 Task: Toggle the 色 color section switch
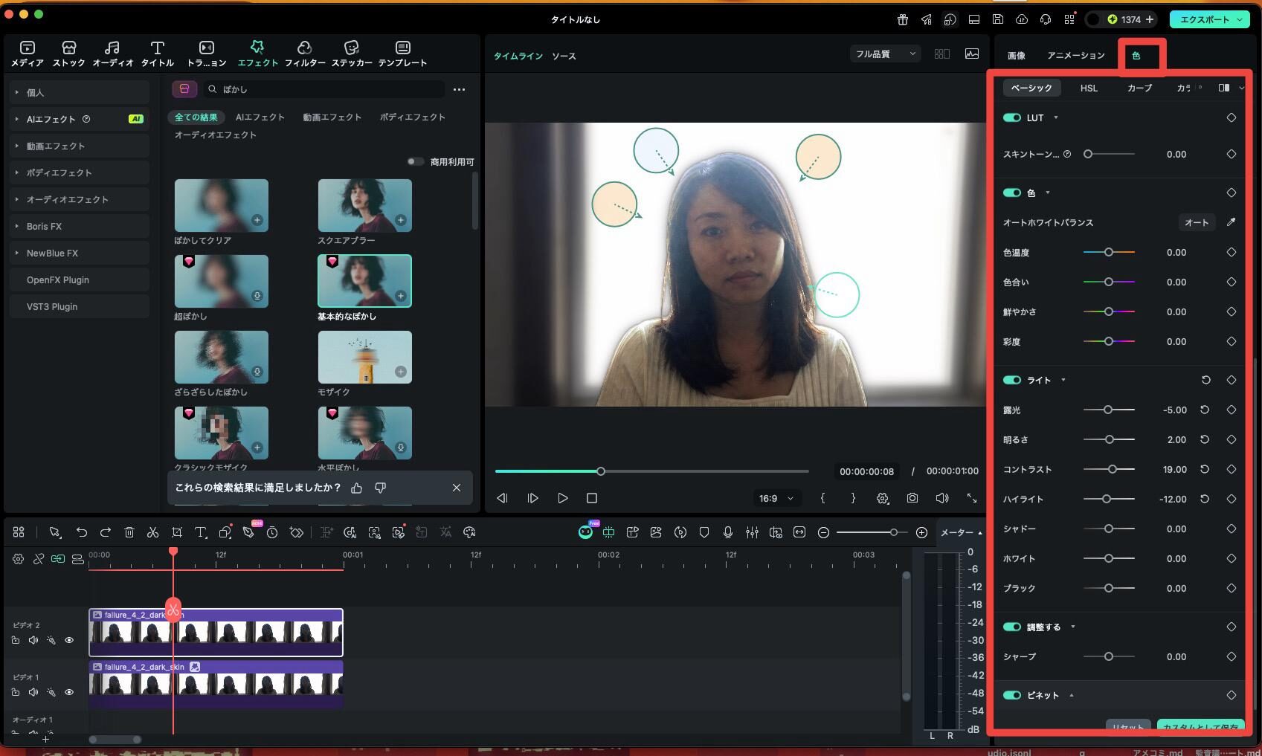point(1011,193)
